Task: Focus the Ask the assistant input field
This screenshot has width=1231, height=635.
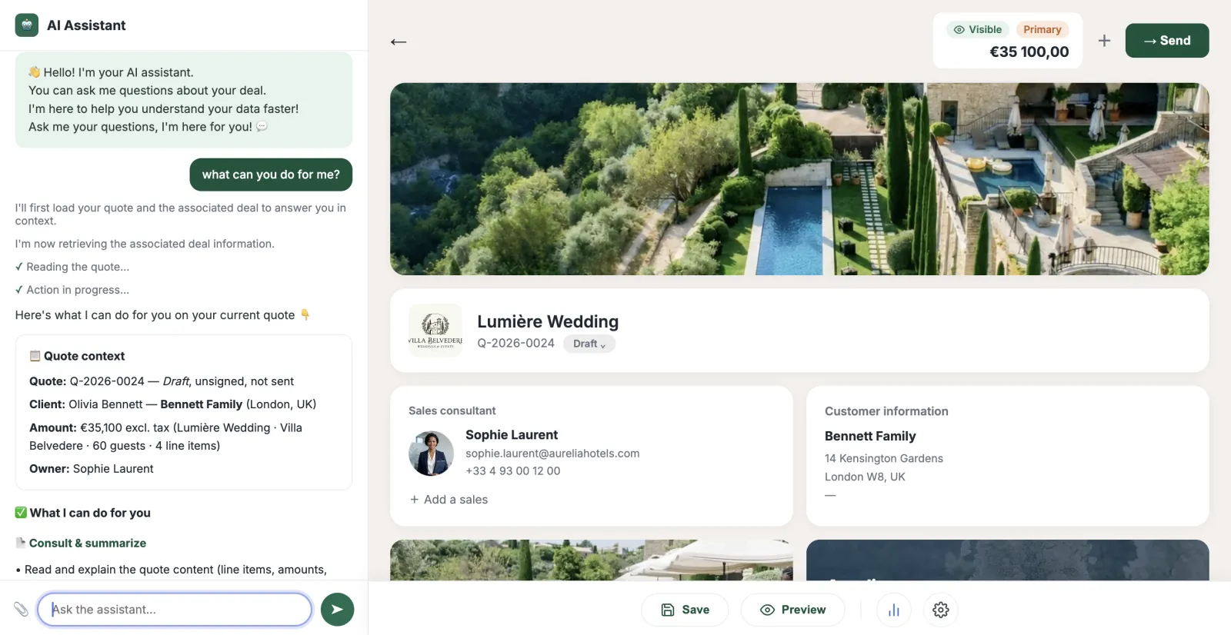Action: coord(175,610)
